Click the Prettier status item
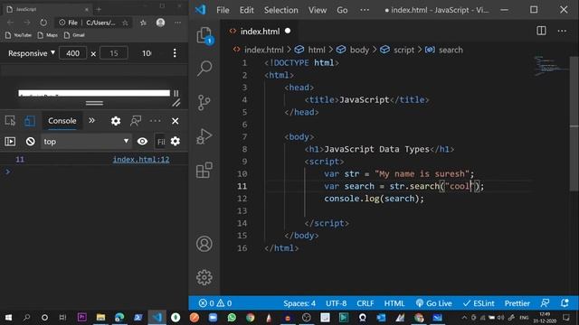The width and height of the screenshot is (579, 325). point(517,303)
